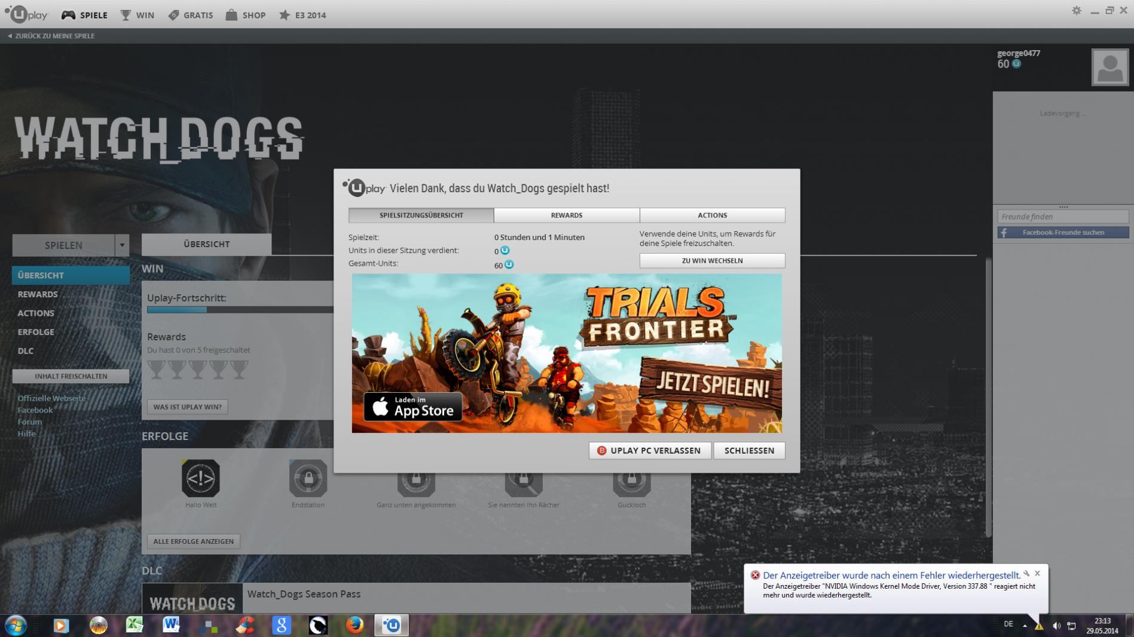The height and width of the screenshot is (637, 1134).
Task: Click the Watch_Dogs Season Pass thumbnail
Action: point(192,598)
